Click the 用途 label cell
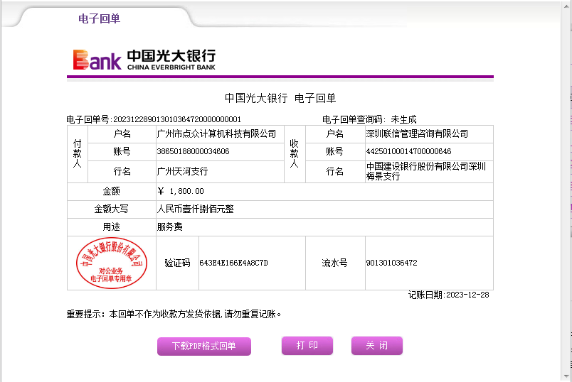 pyautogui.click(x=111, y=227)
